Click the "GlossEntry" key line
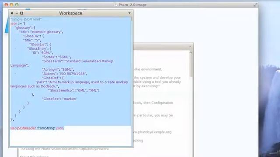This screenshot has height=157, width=280. coord(39,49)
